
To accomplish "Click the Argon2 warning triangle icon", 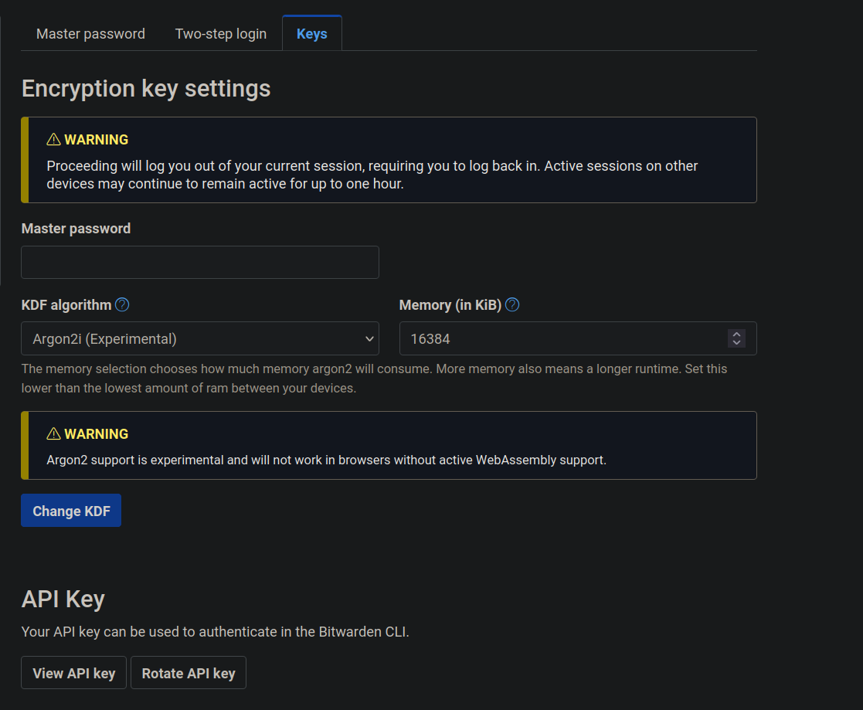I will coord(53,434).
